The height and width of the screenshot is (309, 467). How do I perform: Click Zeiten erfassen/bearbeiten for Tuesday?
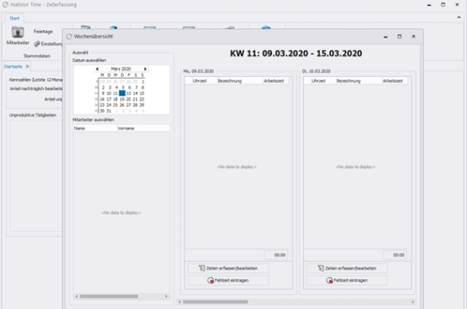tap(347, 268)
